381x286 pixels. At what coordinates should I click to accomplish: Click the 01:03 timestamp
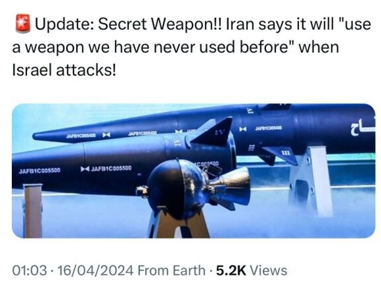pos(29,270)
